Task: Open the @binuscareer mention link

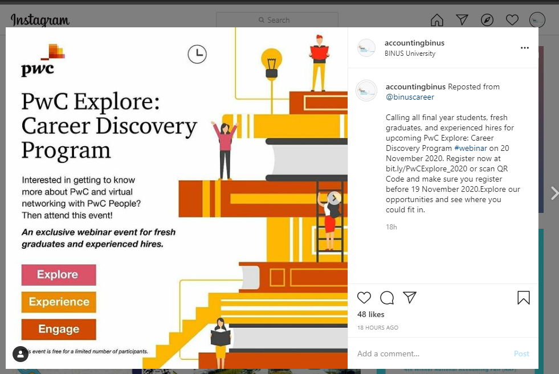Action: click(x=410, y=97)
